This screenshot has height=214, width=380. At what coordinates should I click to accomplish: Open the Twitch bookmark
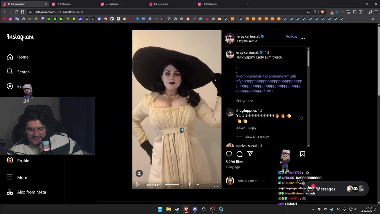coord(42,19)
